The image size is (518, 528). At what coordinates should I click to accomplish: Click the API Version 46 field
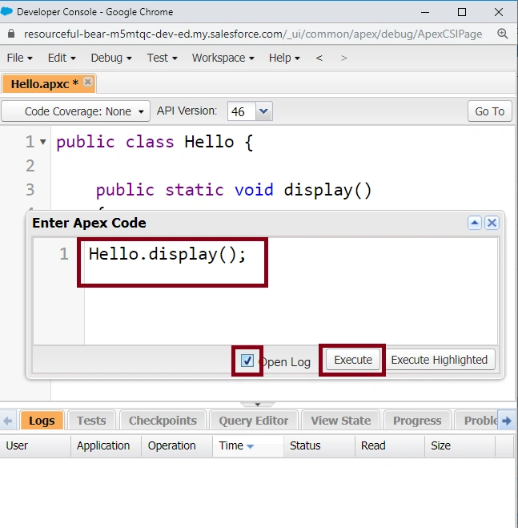[241, 111]
